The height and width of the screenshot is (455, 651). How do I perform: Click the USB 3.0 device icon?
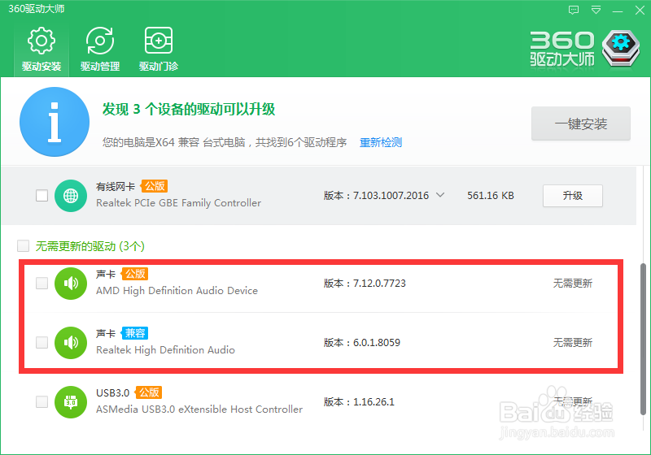coord(71,402)
